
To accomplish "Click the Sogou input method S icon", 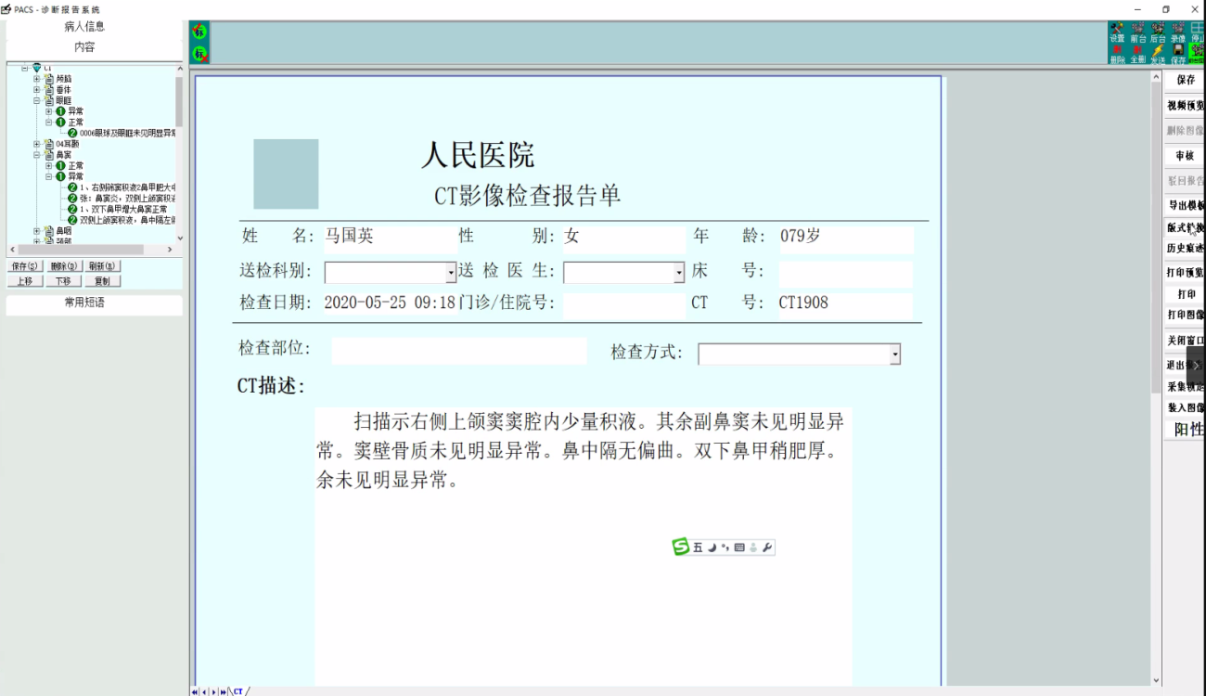I will [x=681, y=548].
